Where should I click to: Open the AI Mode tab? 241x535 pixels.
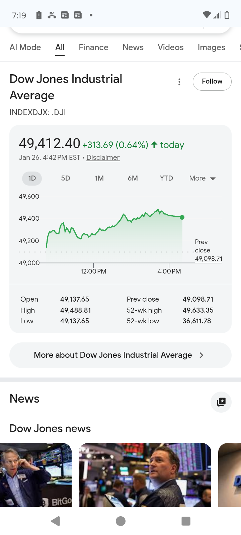click(x=25, y=47)
